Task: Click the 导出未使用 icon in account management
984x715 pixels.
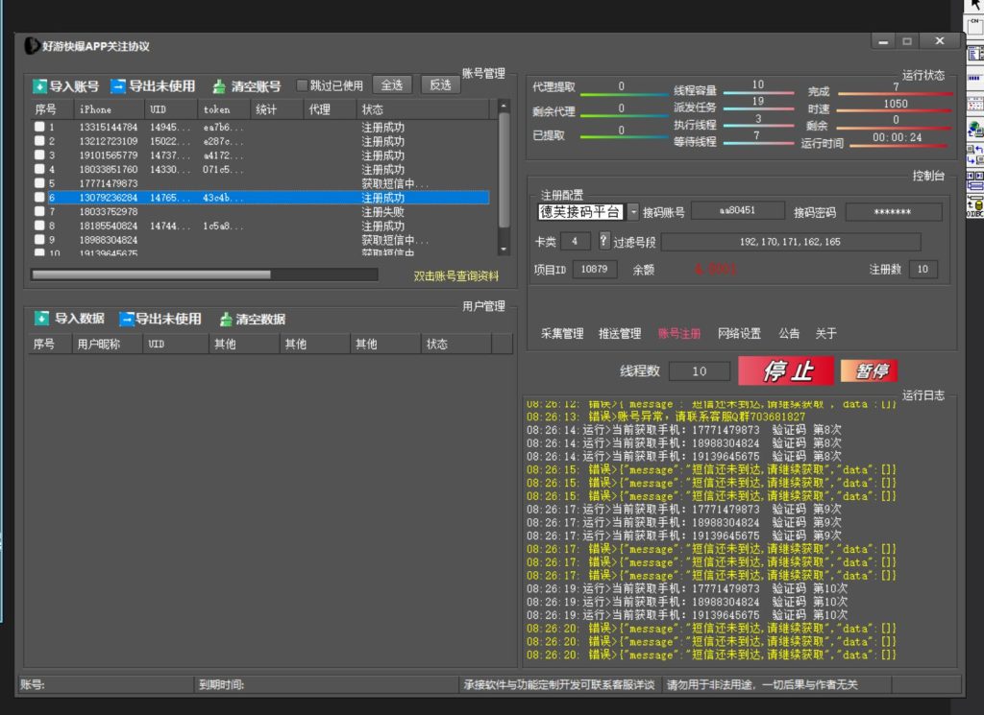Action: (118, 86)
